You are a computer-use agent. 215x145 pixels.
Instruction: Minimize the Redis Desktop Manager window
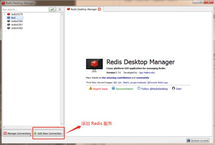(x=195, y=2)
